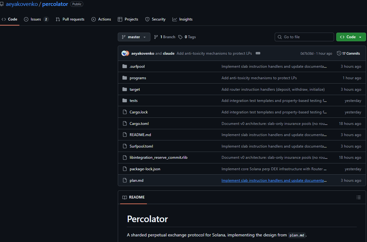Viewport: 367px width, 242px height.
Task: Open the master branch selector dropdown
Action: pyautogui.click(x=134, y=37)
